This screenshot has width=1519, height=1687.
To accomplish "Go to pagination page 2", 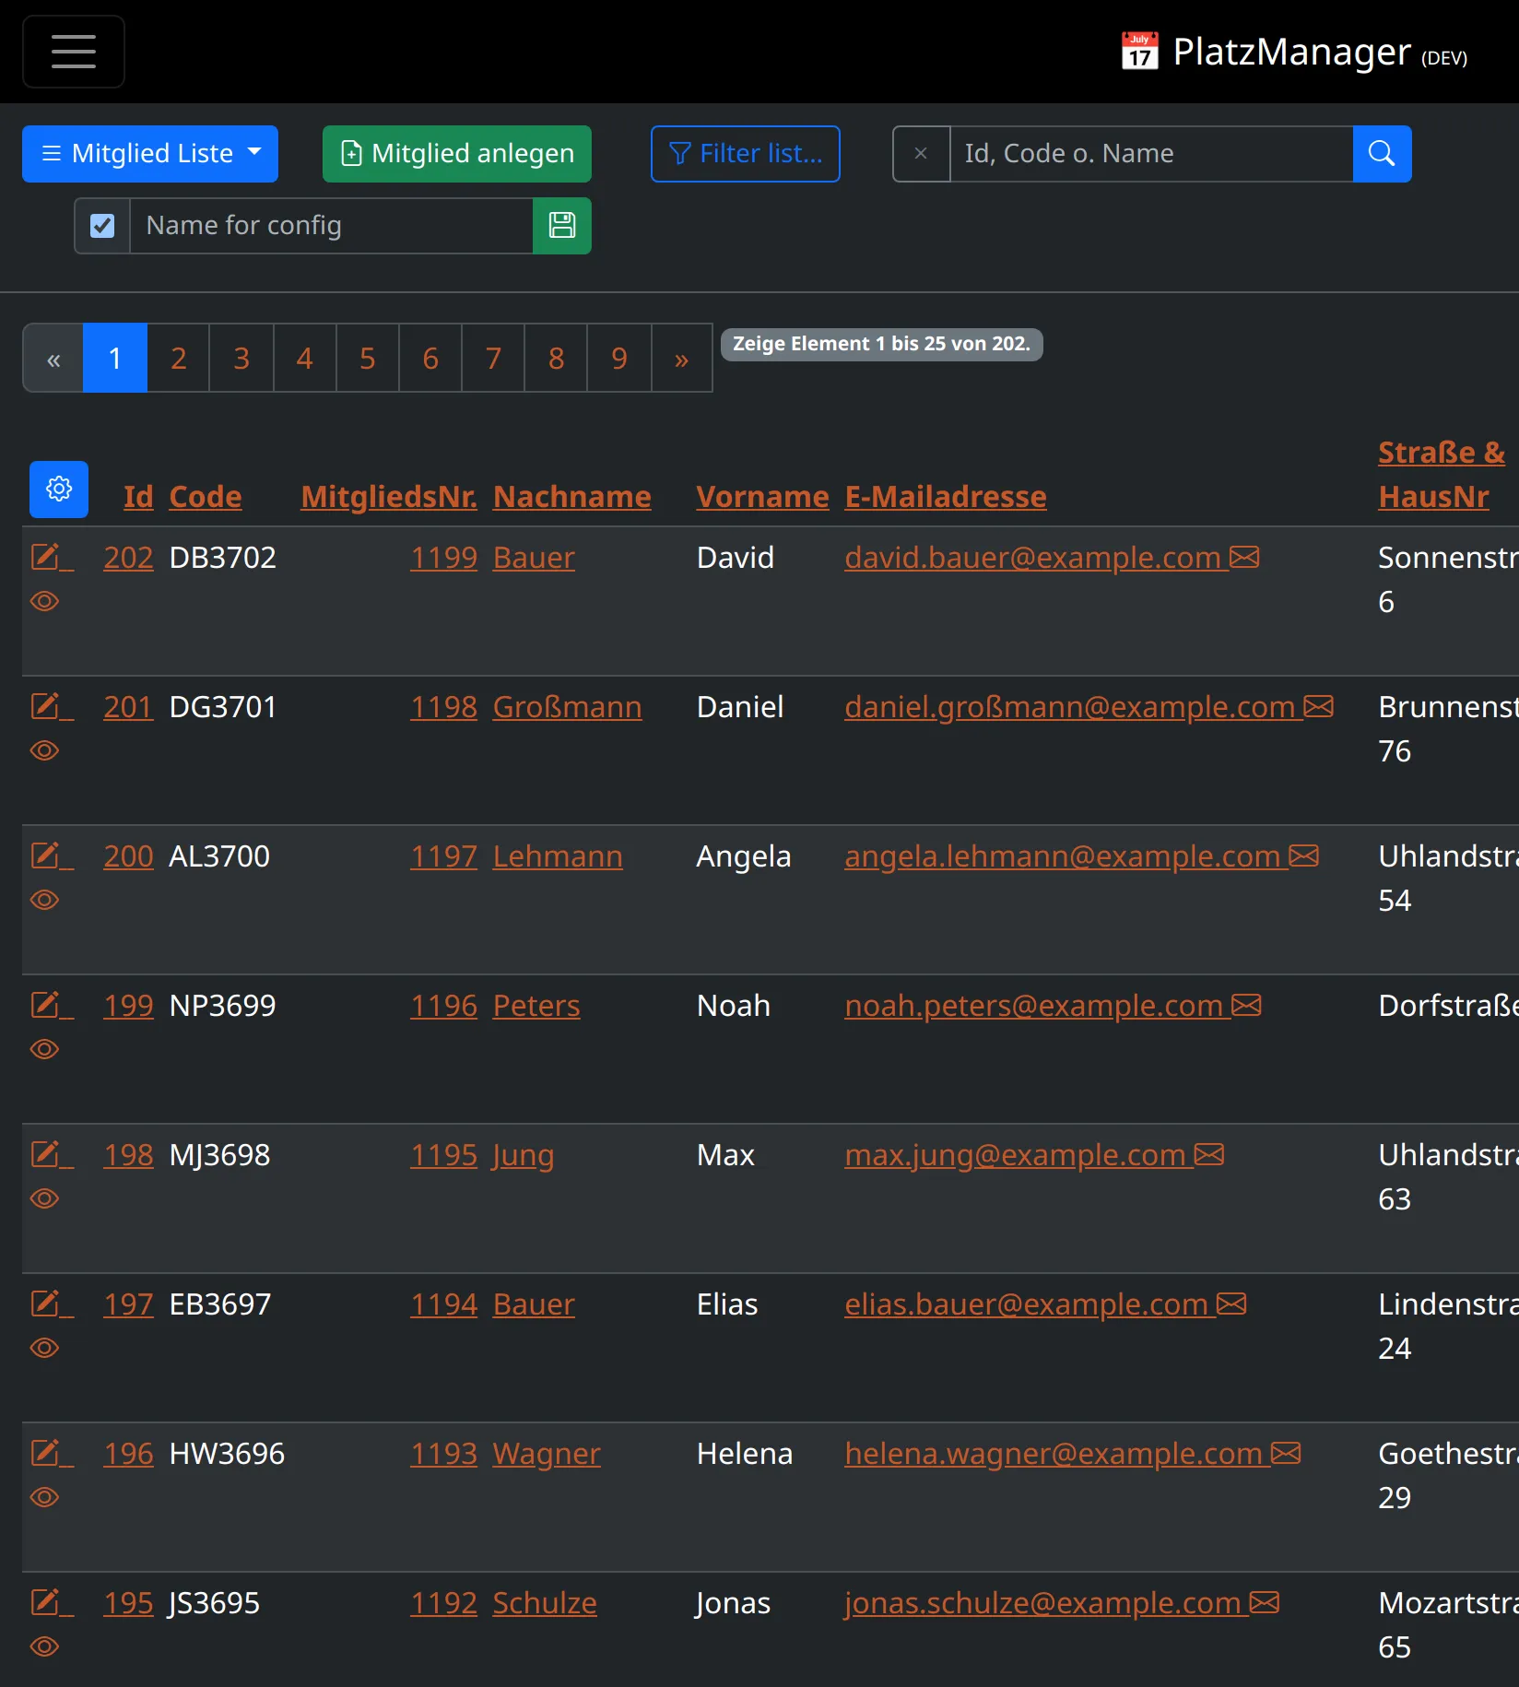I will click(x=179, y=358).
